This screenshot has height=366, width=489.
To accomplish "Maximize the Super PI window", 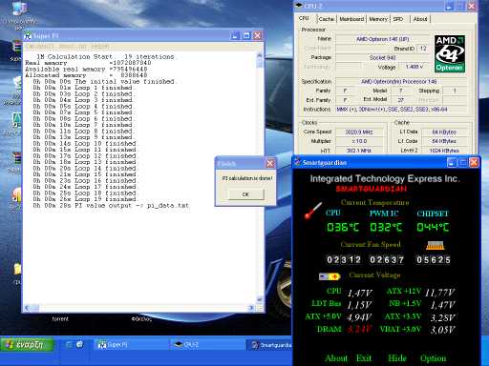I will tap(246, 35).
